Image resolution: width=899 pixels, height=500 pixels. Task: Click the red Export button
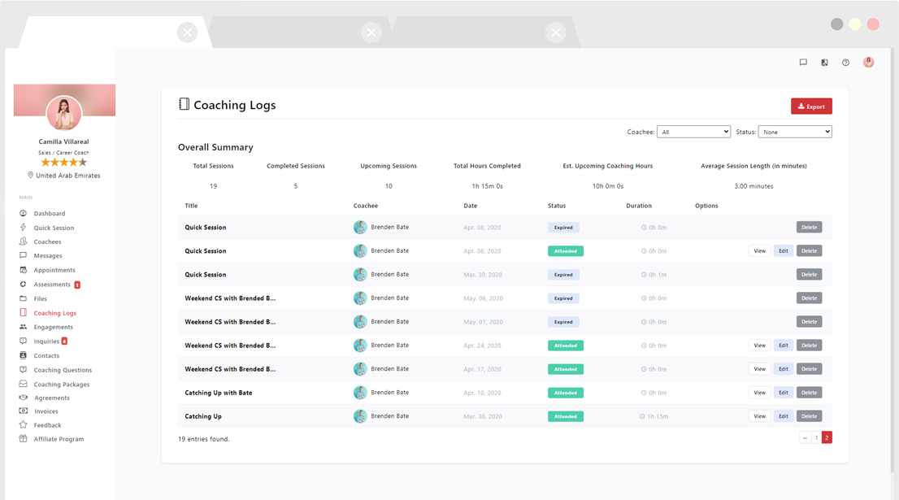pos(810,106)
